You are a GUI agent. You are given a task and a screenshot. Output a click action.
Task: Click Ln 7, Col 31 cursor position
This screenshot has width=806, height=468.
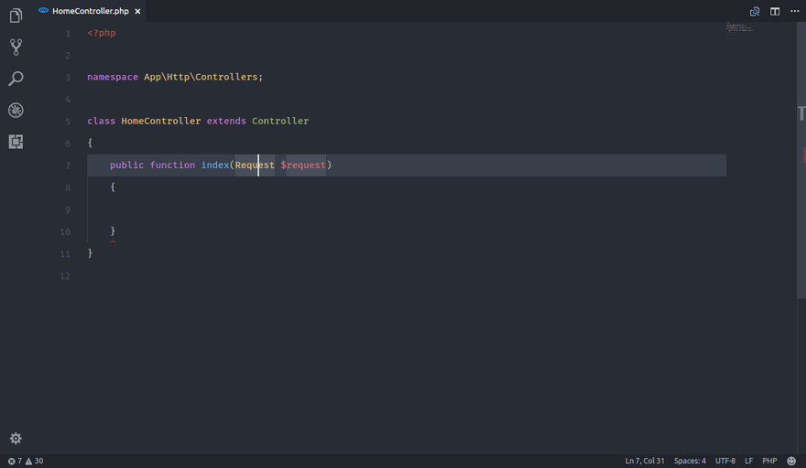point(645,461)
